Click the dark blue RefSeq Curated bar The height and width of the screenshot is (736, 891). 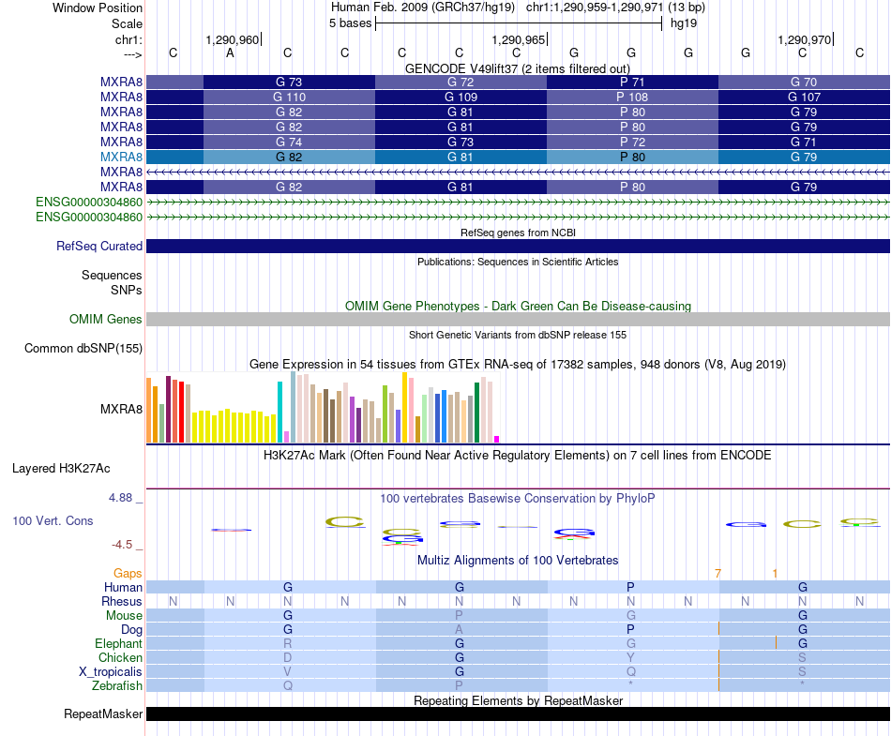click(518, 246)
